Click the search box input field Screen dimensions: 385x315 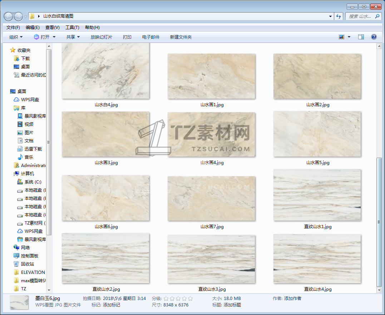coord(360,16)
